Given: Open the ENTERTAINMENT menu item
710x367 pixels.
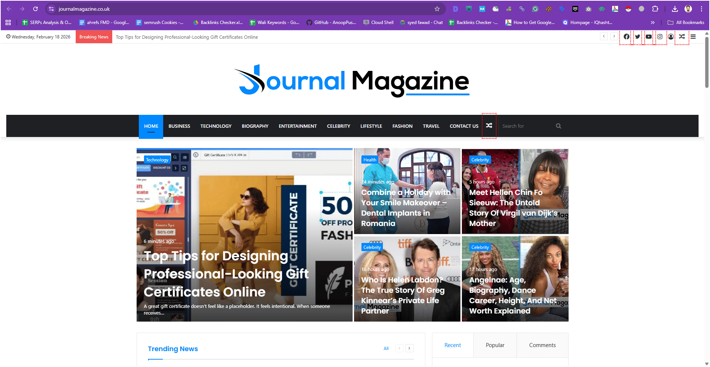Looking at the screenshot, I should coord(298,126).
